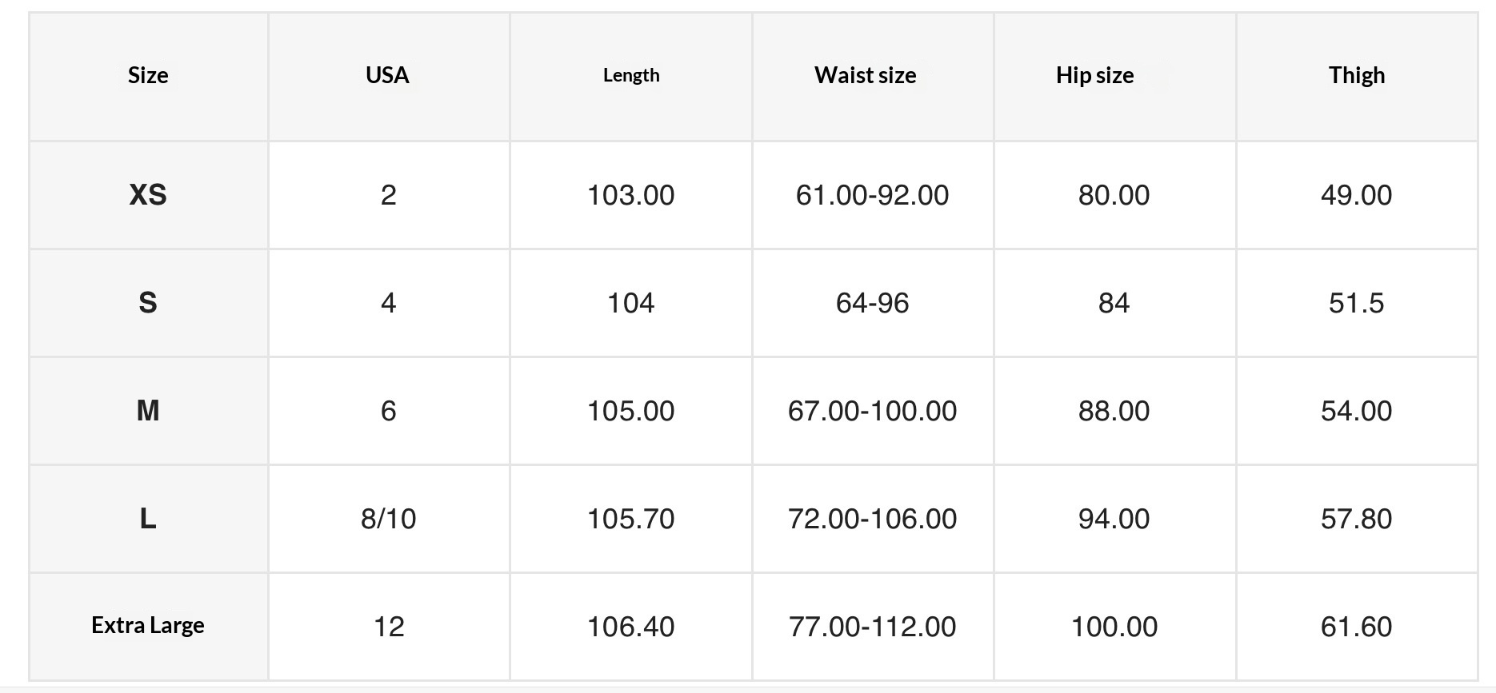The width and height of the screenshot is (1496, 693).
Task: Select the Hip size header
Action: pos(1094,75)
